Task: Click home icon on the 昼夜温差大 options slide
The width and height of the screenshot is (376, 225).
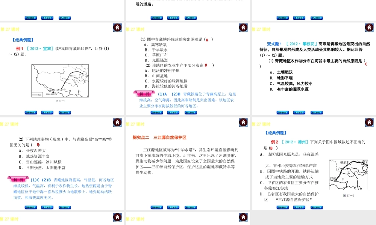Action: [117, 122]
